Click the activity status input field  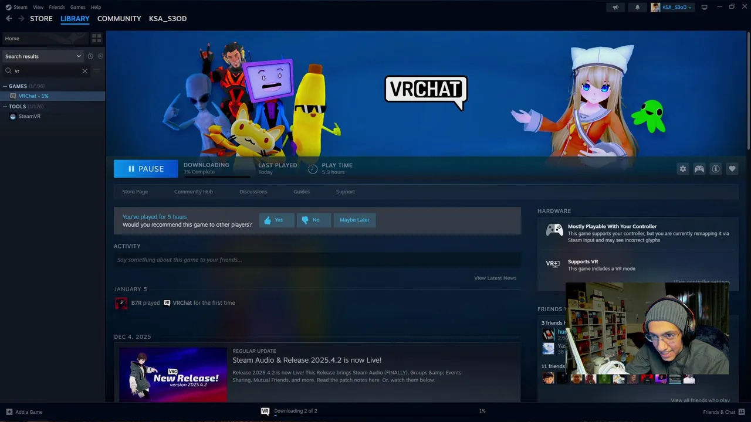point(317,260)
